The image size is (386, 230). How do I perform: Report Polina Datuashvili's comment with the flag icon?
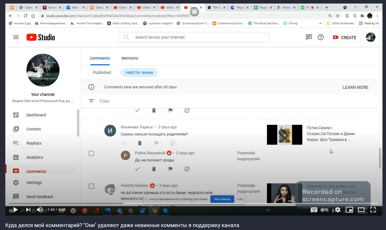tap(170, 169)
